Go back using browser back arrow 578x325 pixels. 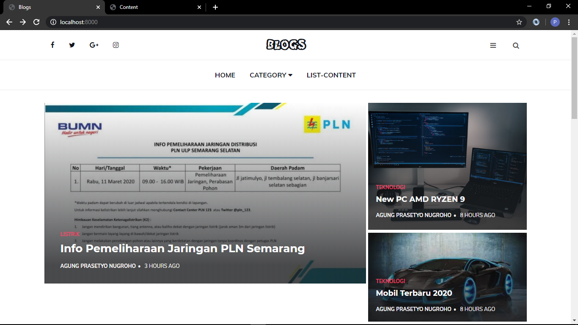tap(9, 22)
